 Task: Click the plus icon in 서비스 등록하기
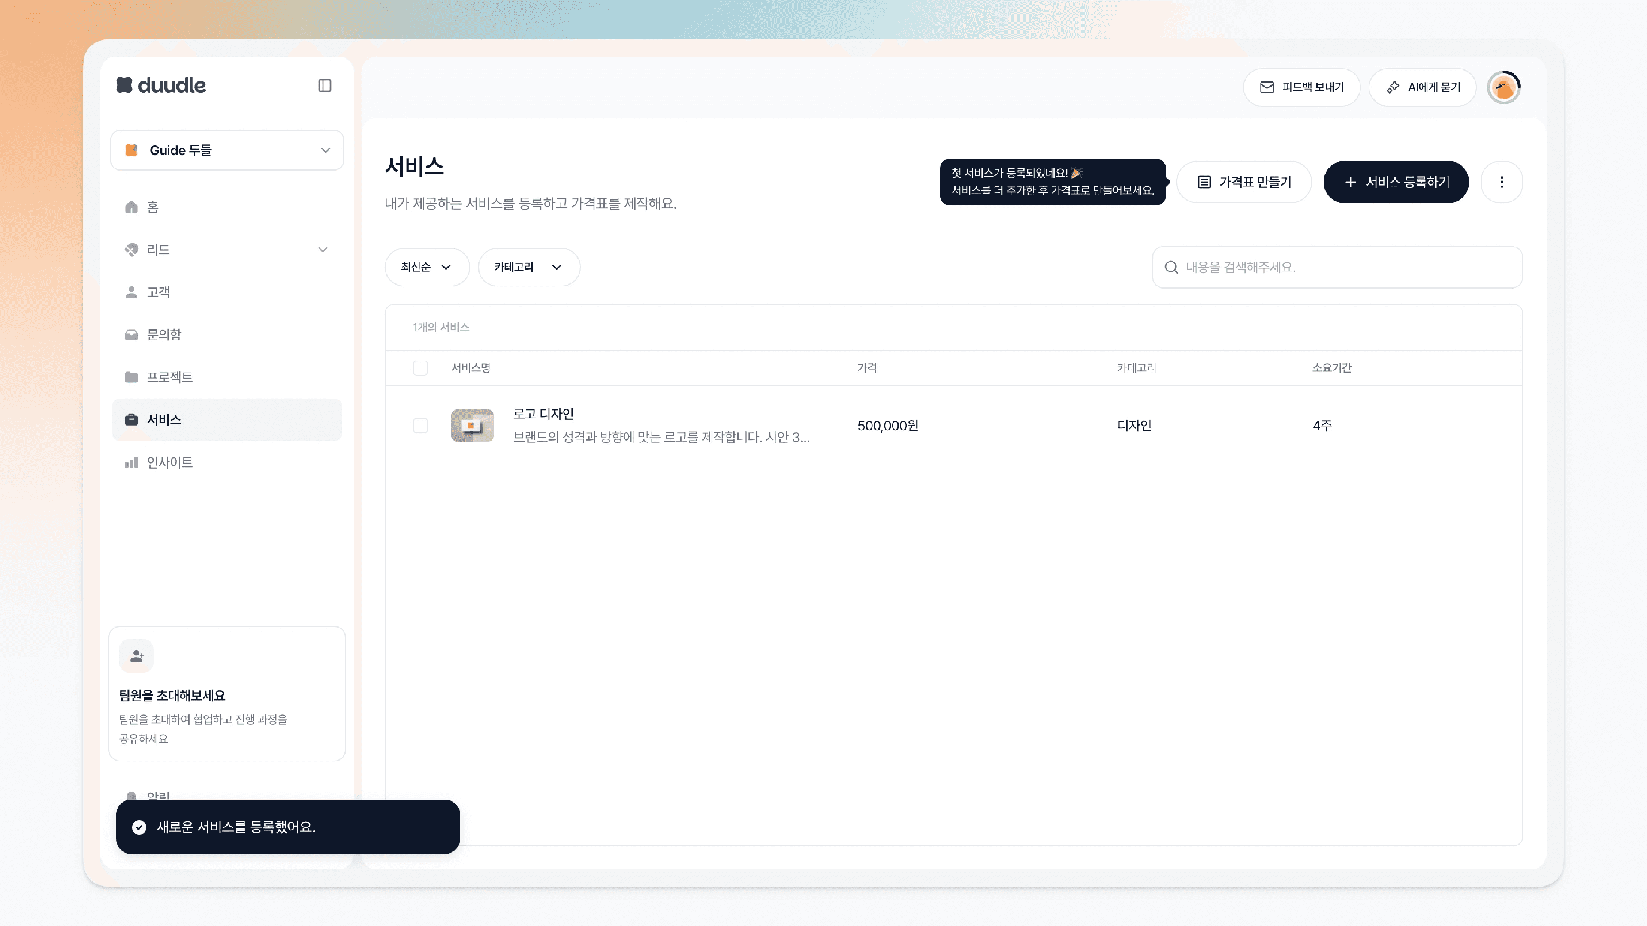[x=1350, y=182]
